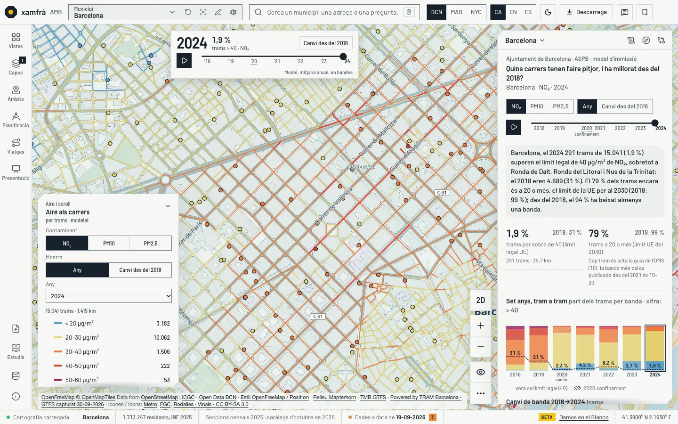Click the pencil edit icon

tap(218, 12)
